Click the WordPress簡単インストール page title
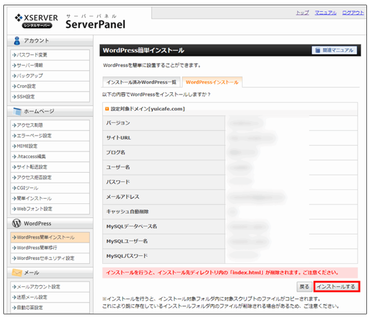The width and height of the screenshot is (369, 321). pos(144,51)
